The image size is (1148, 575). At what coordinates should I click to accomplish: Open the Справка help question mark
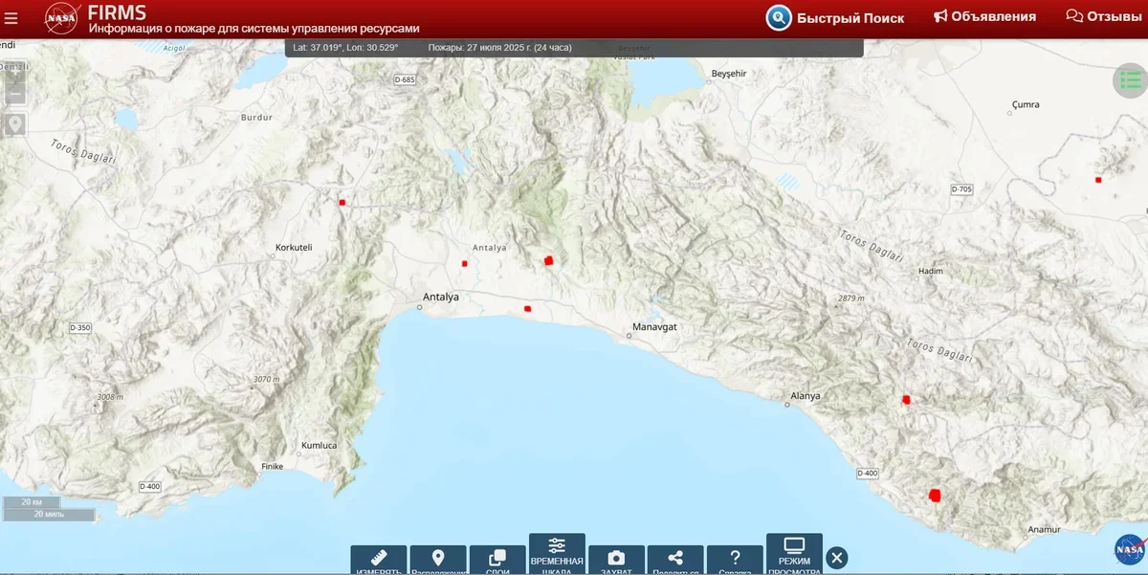click(x=735, y=559)
